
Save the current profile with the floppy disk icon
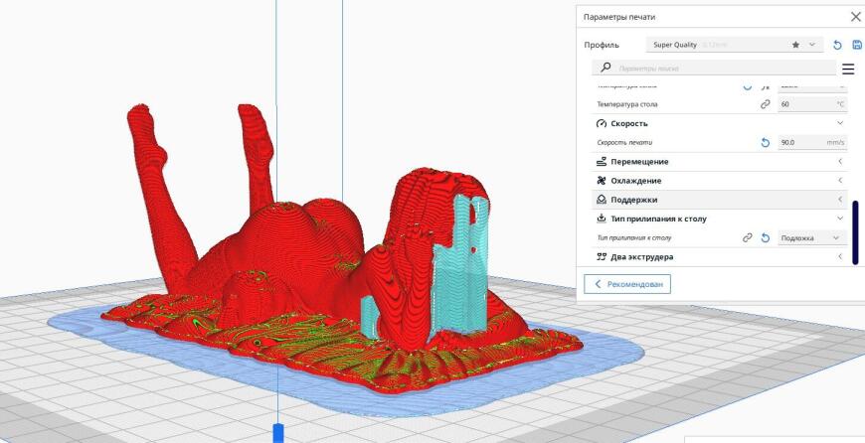coord(857,45)
